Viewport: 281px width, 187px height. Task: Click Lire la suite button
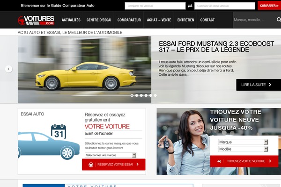pyautogui.click(x=259, y=85)
